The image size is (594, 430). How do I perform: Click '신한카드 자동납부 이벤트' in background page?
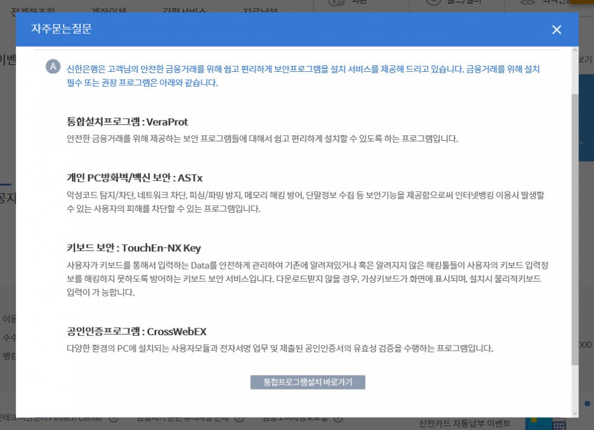pyautogui.click(x=465, y=423)
